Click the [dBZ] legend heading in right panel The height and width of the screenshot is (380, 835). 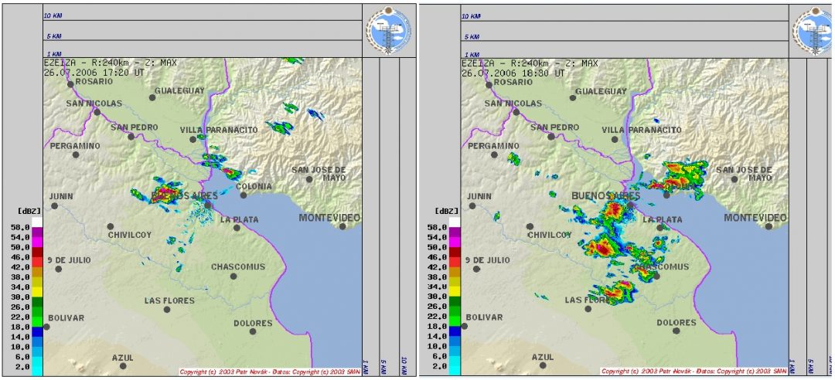click(x=447, y=210)
